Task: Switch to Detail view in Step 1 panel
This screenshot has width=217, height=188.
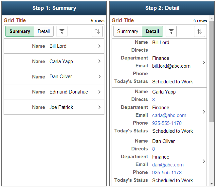Action: pyautogui.click(x=44, y=31)
